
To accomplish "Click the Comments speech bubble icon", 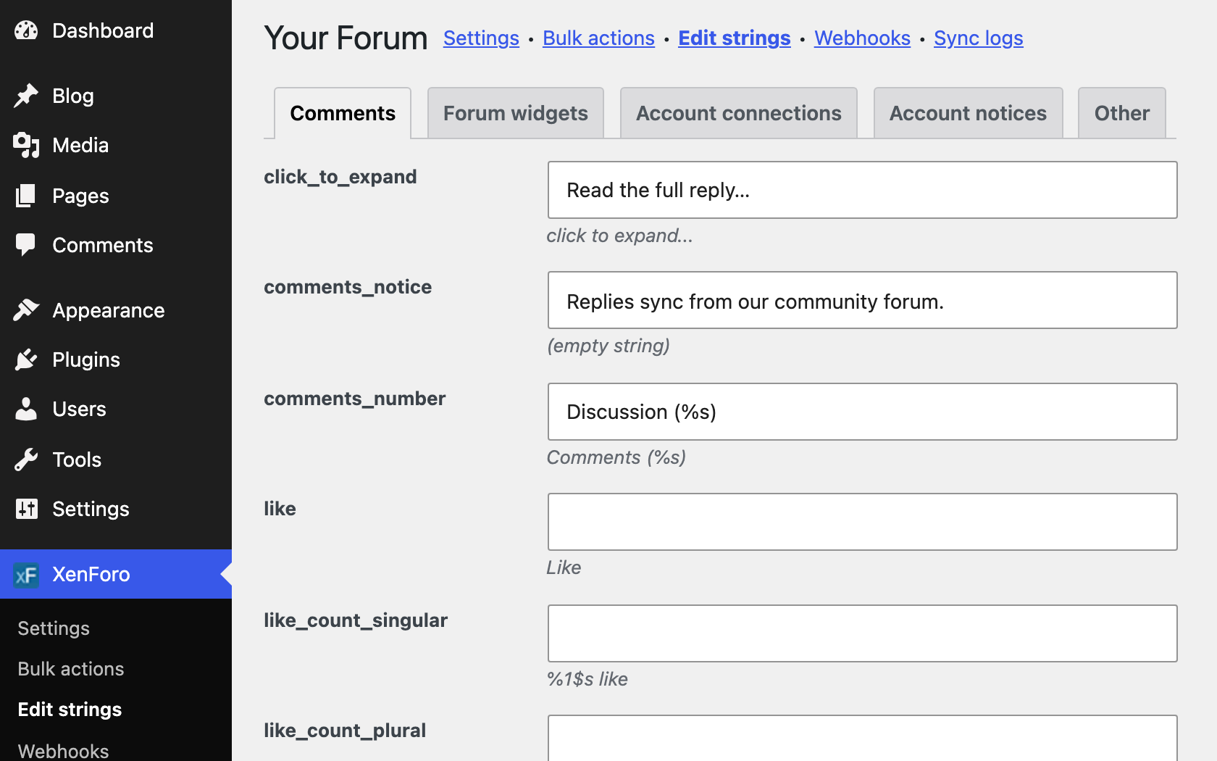I will tap(26, 245).
